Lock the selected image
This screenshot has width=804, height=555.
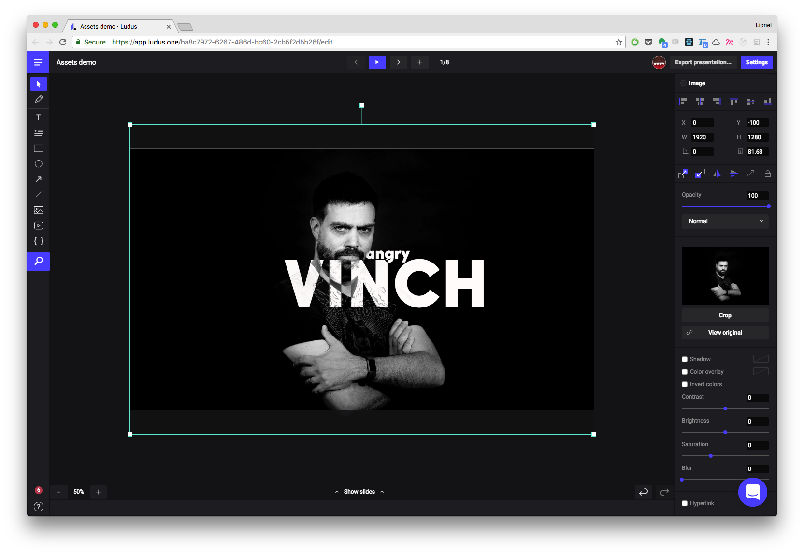click(x=768, y=174)
